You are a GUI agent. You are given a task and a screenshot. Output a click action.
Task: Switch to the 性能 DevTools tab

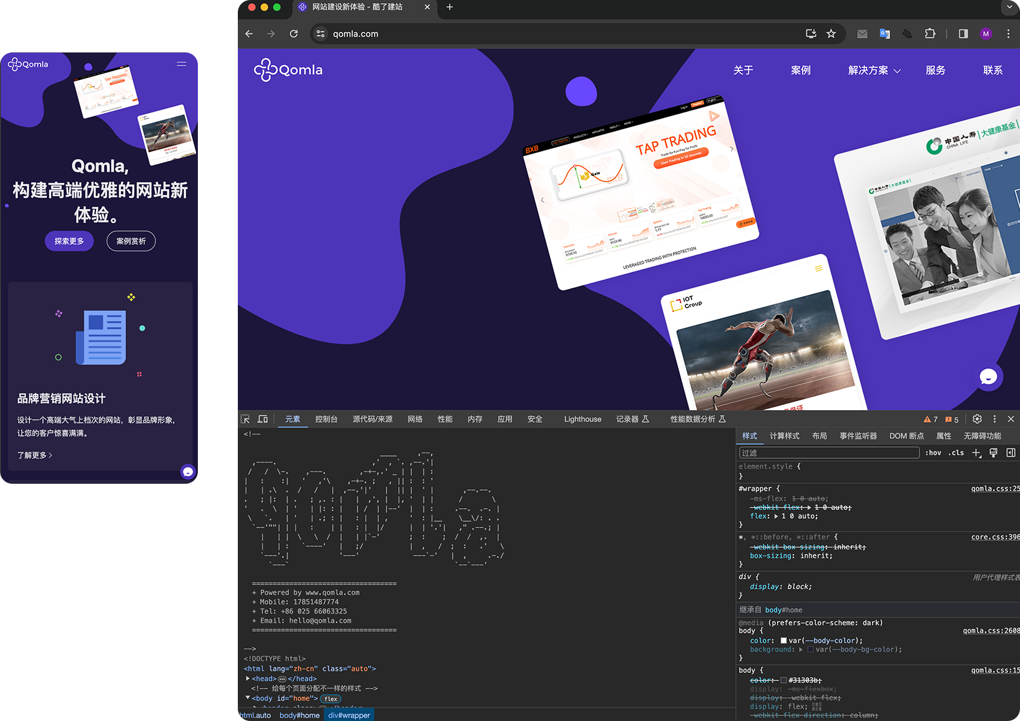445,419
